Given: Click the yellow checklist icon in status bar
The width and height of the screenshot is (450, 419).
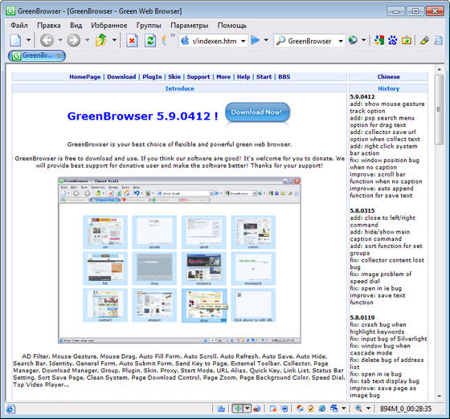Looking at the screenshot, I should coord(311,409).
